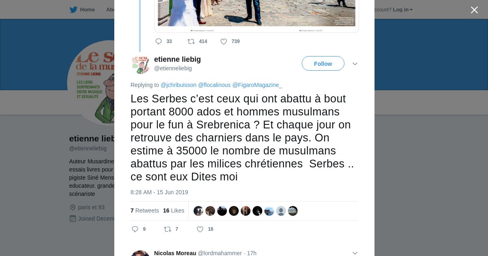
Task: Click the Twitter bird Home icon
Action: click(x=73, y=10)
